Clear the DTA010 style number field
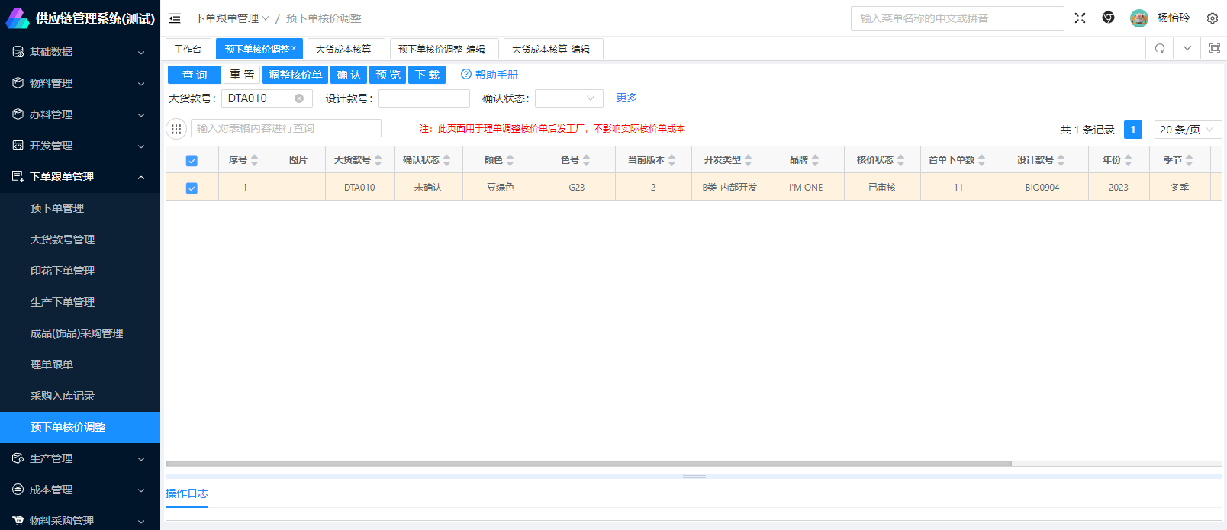The image size is (1227, 530). click(x=299, y=98)
